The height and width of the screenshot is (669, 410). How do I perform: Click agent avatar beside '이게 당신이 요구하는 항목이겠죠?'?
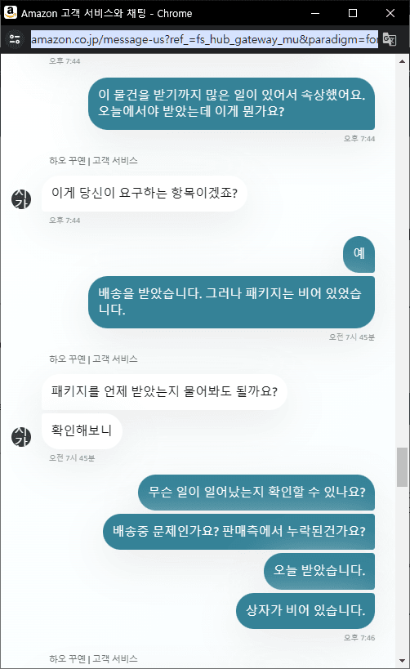(x=21, y=198)
